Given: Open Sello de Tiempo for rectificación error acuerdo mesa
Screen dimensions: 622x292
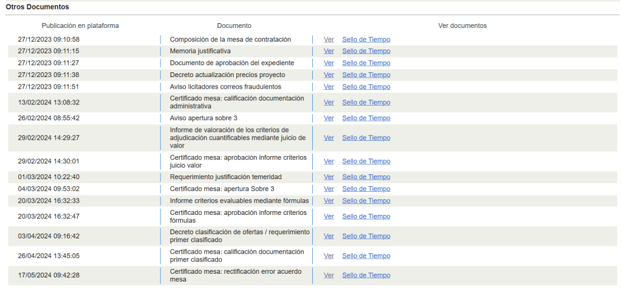Looking at the screenshot, I should point(366,276).
